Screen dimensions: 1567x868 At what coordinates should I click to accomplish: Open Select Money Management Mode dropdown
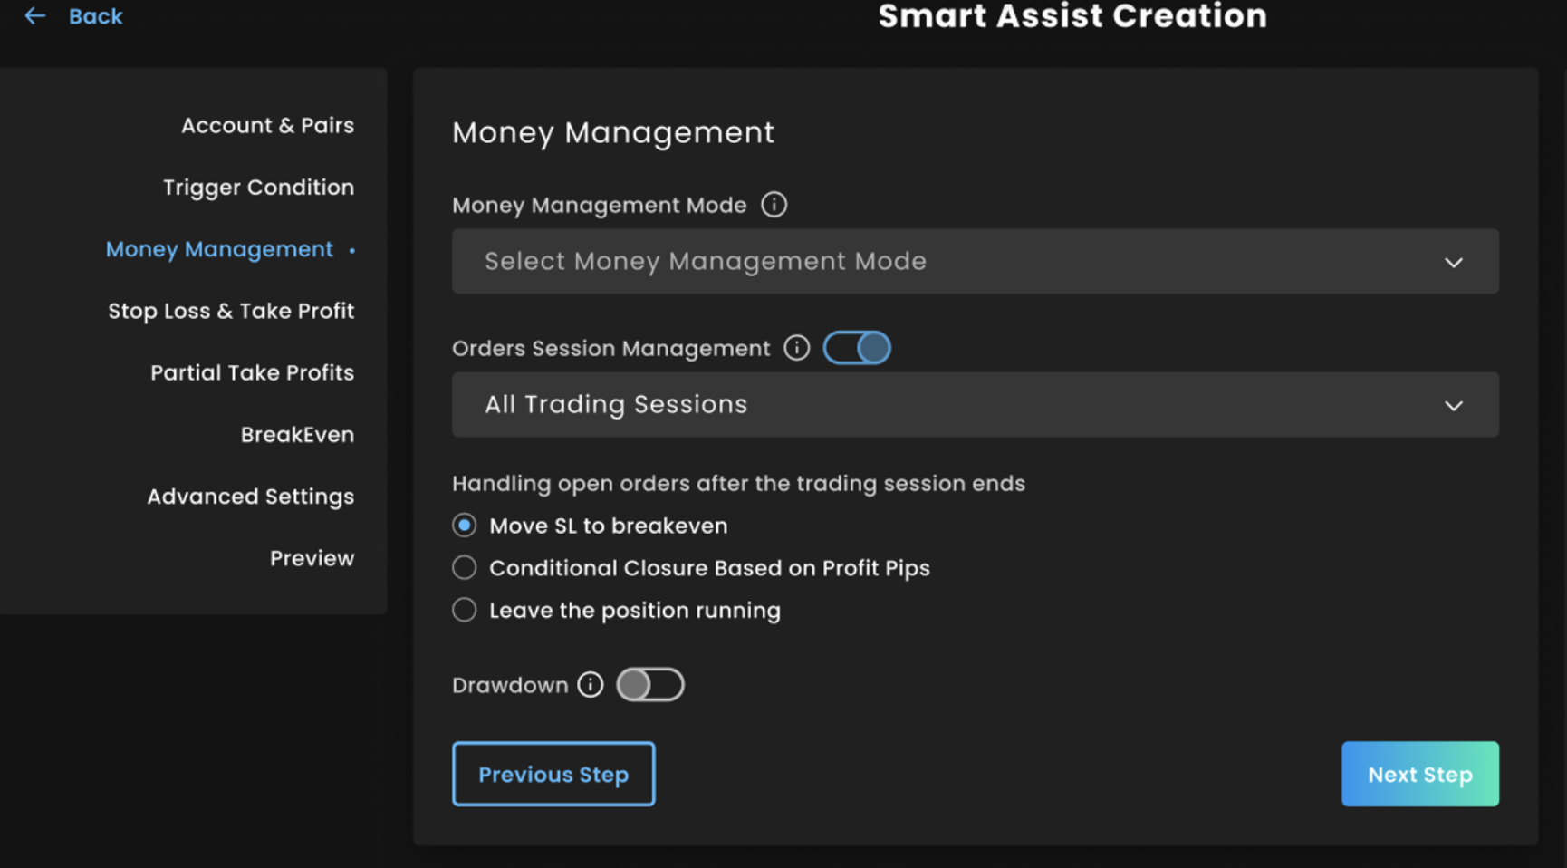[974, 262]
